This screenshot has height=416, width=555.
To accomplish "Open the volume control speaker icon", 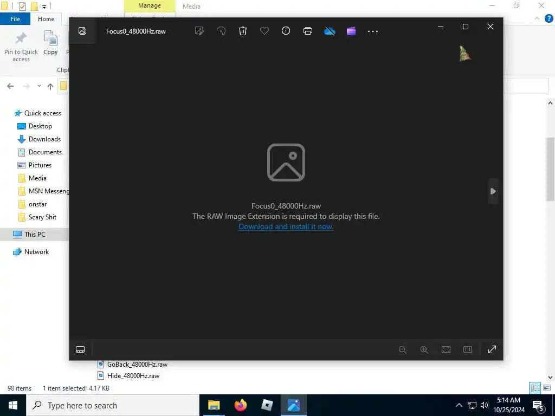I will tap(484, 405).
